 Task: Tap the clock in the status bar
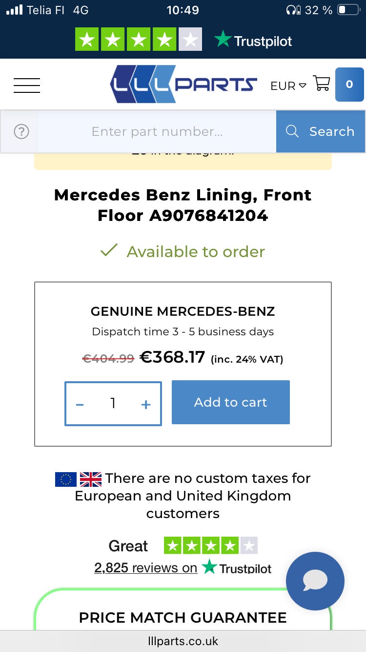pos(183,10)
